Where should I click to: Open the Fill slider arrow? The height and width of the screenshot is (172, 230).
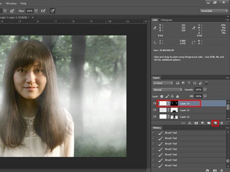tap(205, 96)
